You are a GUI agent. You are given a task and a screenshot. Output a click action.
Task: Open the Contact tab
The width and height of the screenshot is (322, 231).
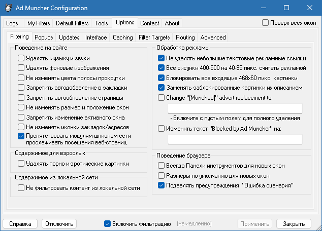150,23
